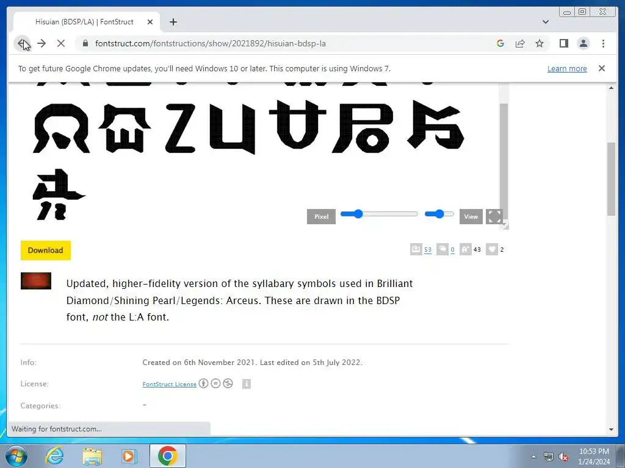The width and height of the screenshot is (625, 468).
Task: Open the Chrome profile menu
Action: tap(583, 43)
